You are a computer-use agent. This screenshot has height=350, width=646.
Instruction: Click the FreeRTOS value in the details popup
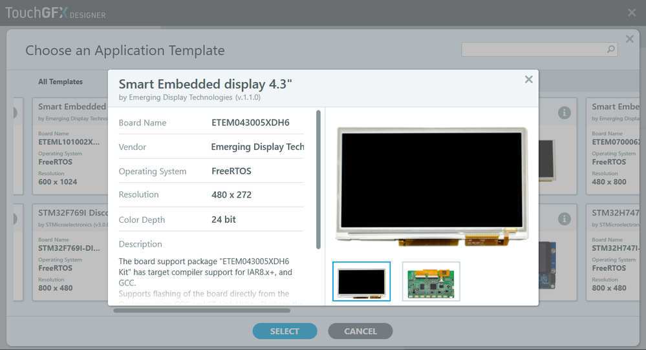[231, 171]
